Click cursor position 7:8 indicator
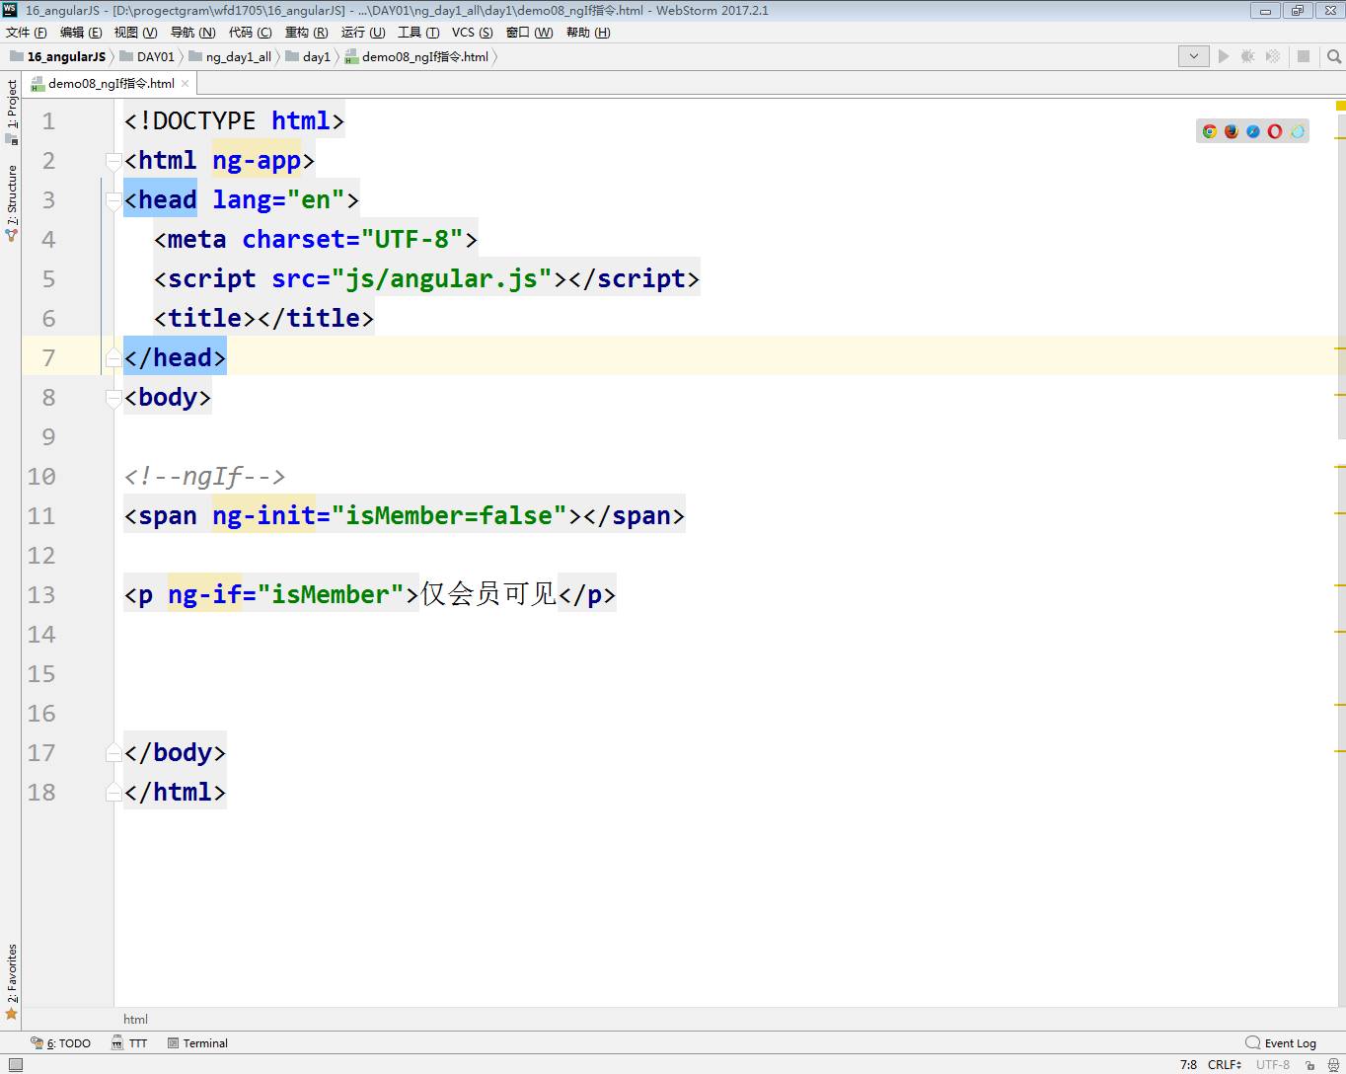 [x=1188, y=1065]
